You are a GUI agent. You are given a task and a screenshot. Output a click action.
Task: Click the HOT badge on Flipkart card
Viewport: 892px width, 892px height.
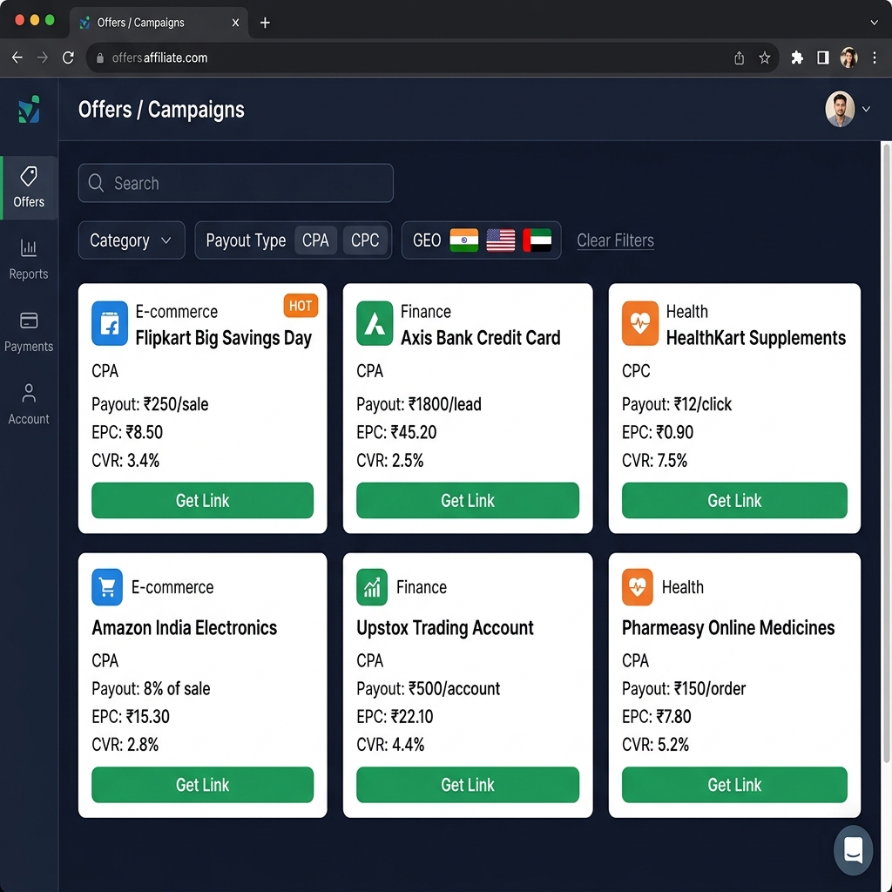coord(301,306)
